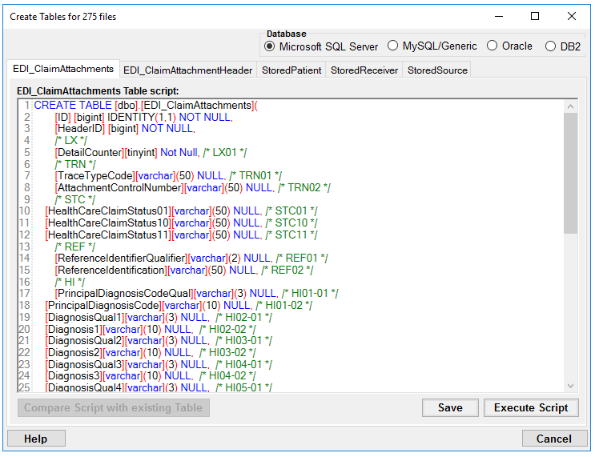This screenshot has width=595, height=457.
Task: Select Microsoft SQL Server database option
Action: 270,46
